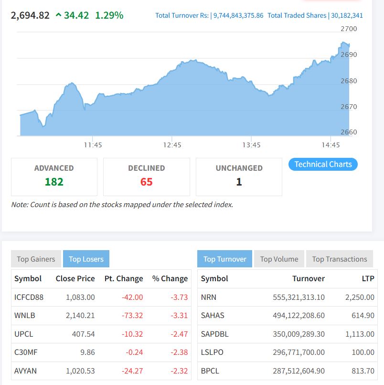Image resolution: width=384 pixels, height=385 pixels.
Task: Click the SAHAS symbol link
Action: (213, 316)
